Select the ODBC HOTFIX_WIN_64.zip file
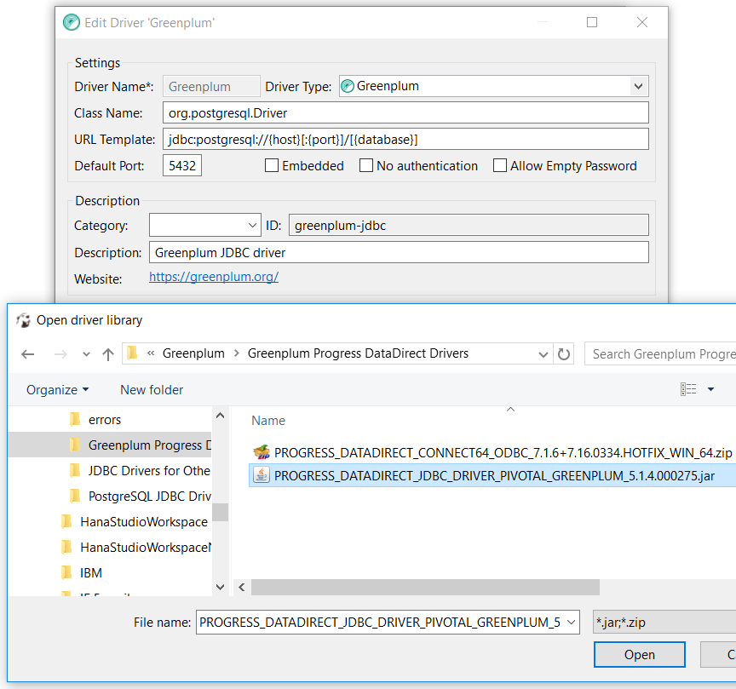The width and height of the screenshot is (736, 689). 503,453
